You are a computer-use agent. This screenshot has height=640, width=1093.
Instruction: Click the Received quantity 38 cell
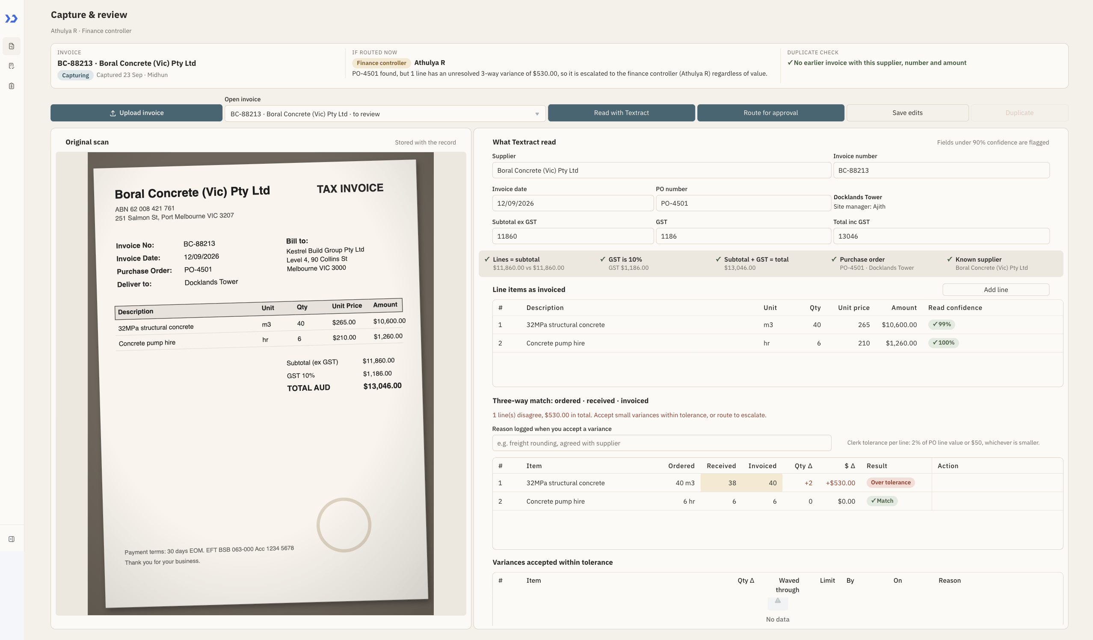(x=721, y=483)
